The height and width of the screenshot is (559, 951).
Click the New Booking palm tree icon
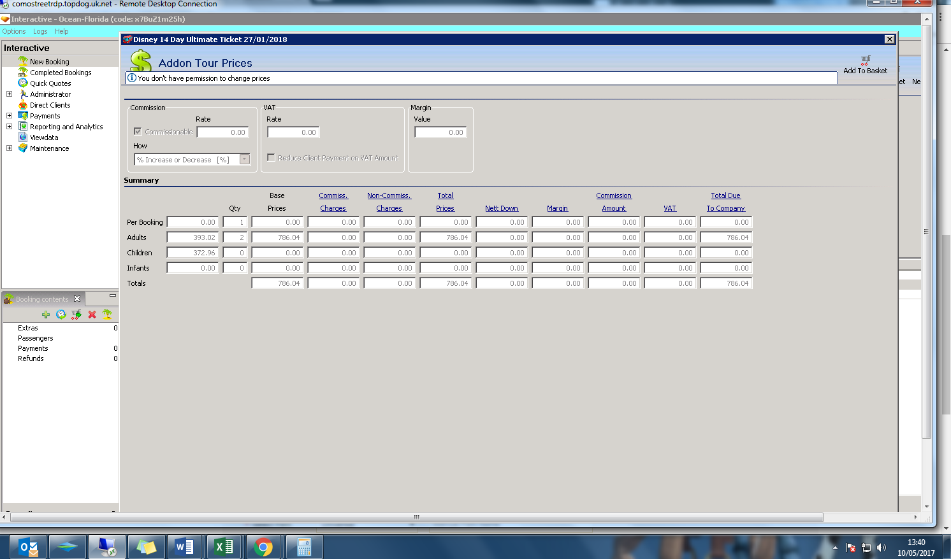[x=23, y=61]
